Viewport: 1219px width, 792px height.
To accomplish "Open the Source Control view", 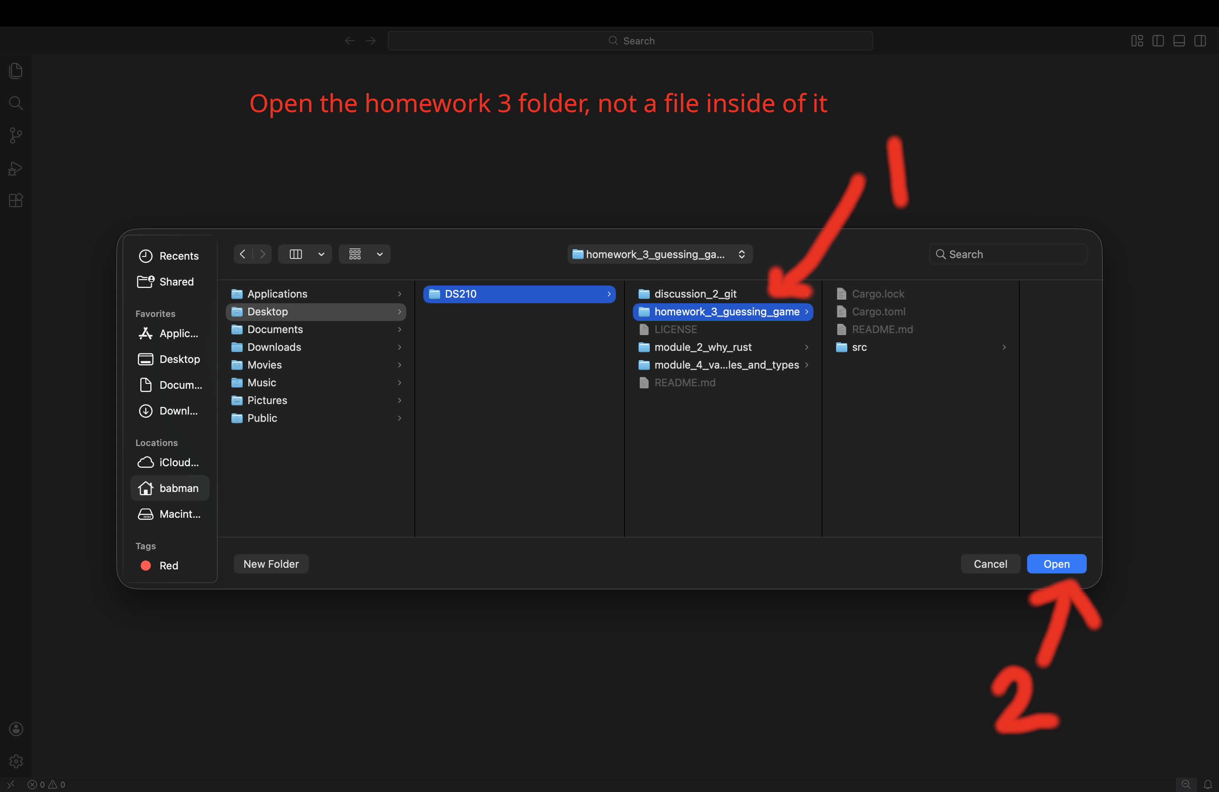I will (15, 135).
